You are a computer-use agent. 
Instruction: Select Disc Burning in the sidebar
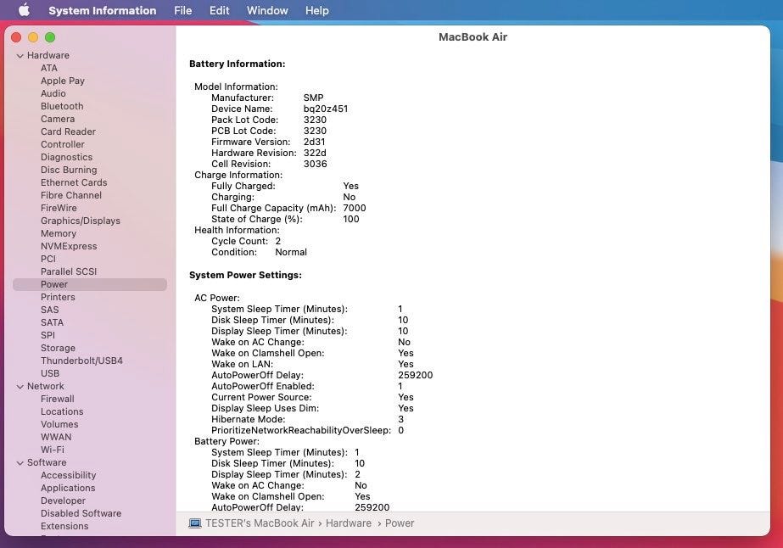tap(69, 170)
